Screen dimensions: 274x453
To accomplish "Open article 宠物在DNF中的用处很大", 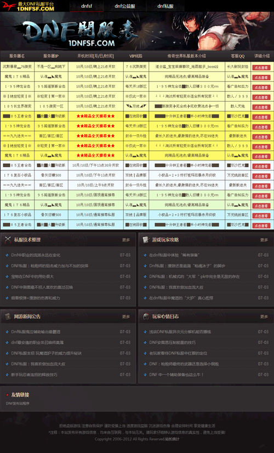I will 32,277.
